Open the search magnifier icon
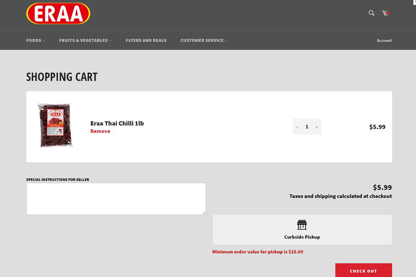 point(371,13)
